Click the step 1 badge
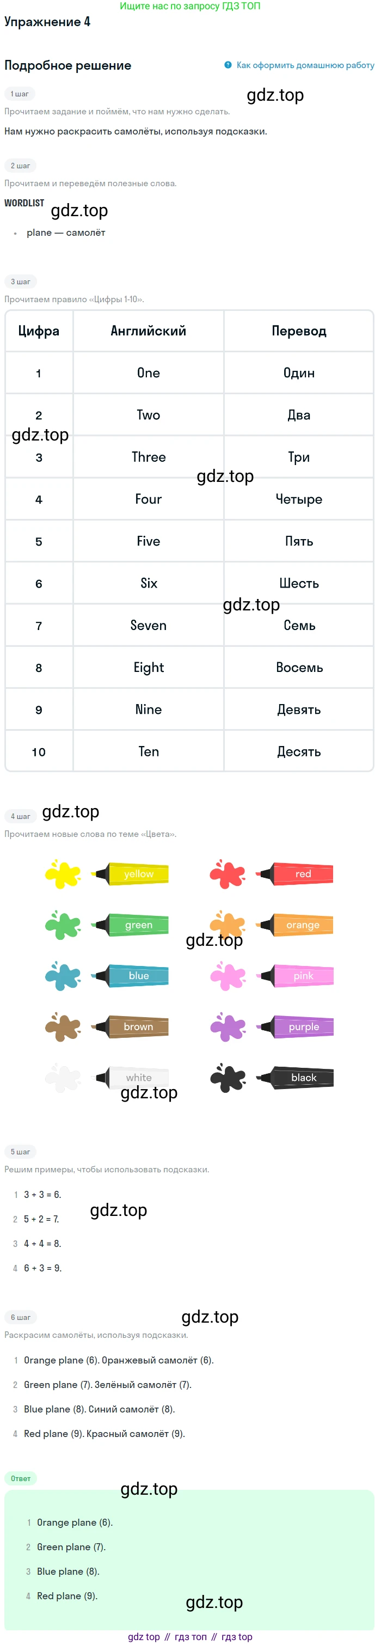 [20, 94]
